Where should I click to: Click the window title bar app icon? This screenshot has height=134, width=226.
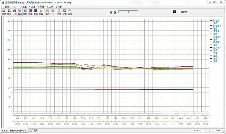point(3,2)
